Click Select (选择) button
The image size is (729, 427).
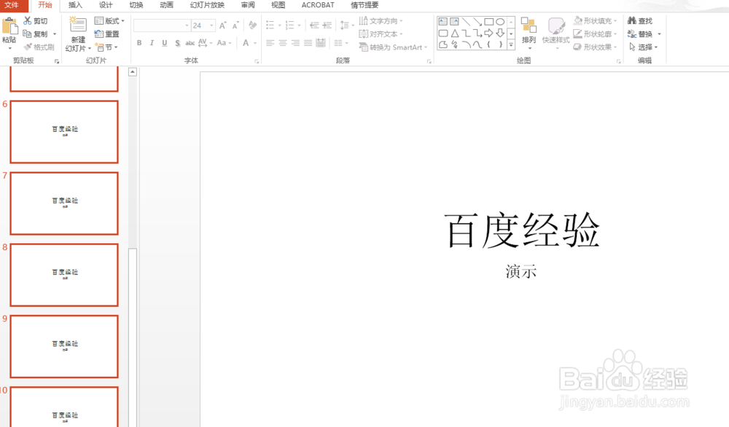point(644,47)
